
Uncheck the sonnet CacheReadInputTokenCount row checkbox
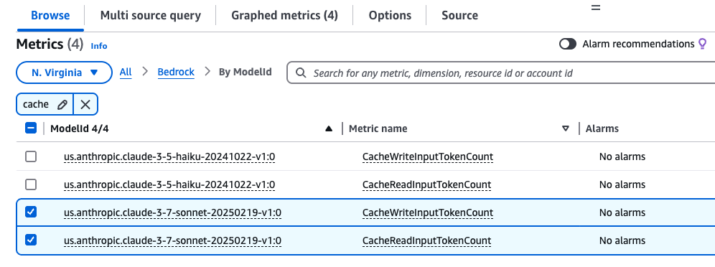pos(31,240)
